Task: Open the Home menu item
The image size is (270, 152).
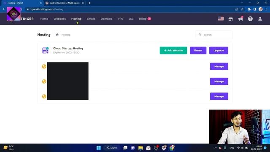Action: (x=44, y=19)
